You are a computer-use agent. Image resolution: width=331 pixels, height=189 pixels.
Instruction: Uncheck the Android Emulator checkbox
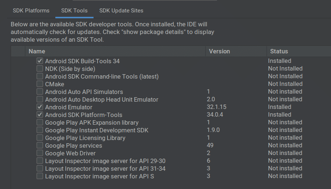[x=40, y=107]
